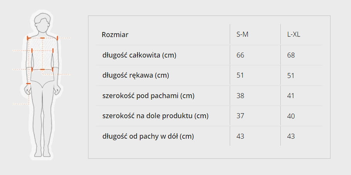
Task: Click the bottom width value 37
Action: [240, 116]
